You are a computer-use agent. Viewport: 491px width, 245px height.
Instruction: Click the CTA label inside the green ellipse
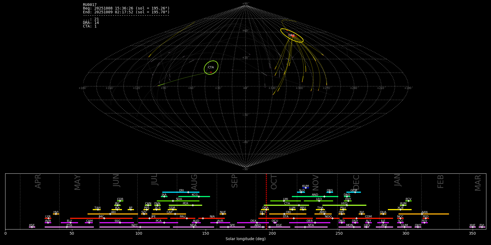(211, 68)
